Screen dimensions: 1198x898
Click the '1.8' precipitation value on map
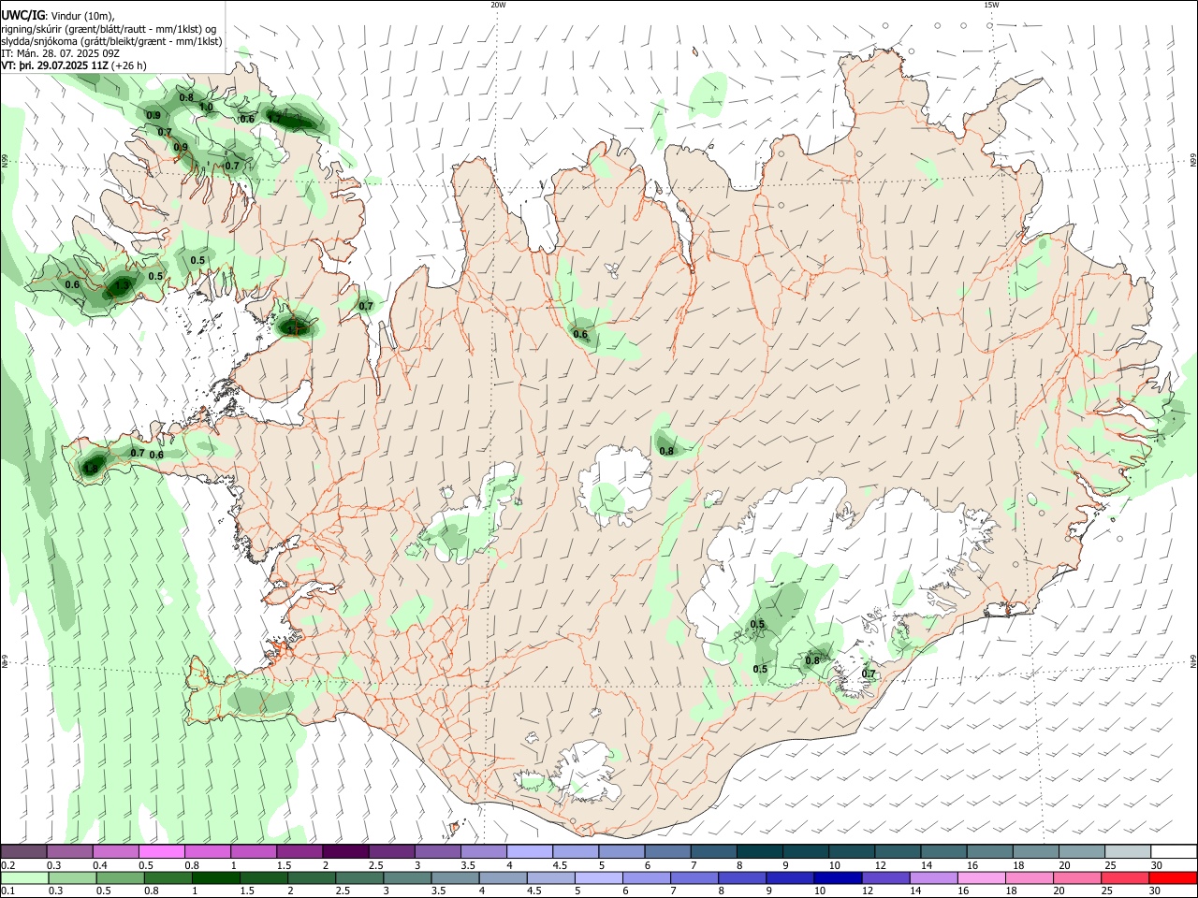pyautogui.click(x=92, y=469)
